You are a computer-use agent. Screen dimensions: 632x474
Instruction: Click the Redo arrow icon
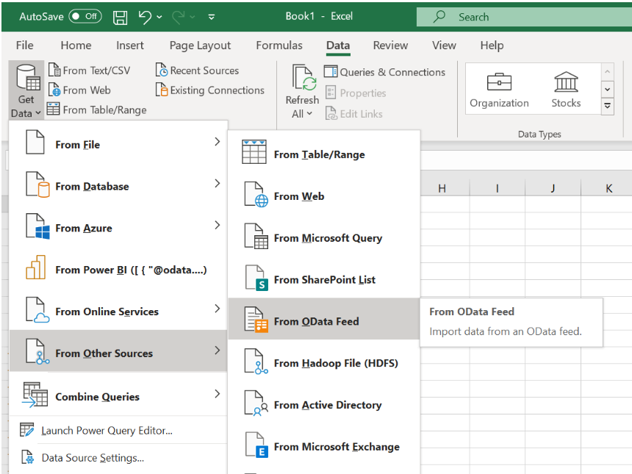pyautogui.click(x=178, y=17)
